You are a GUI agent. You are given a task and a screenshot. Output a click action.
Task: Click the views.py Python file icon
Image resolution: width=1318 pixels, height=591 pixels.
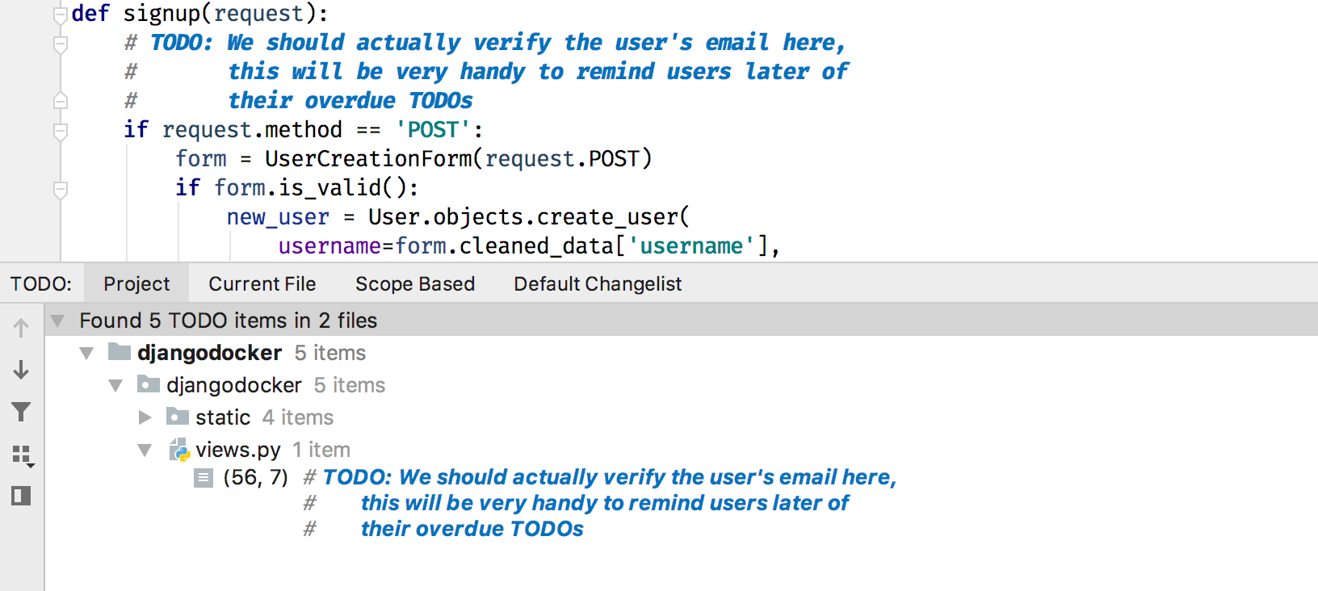pos(179,450)
